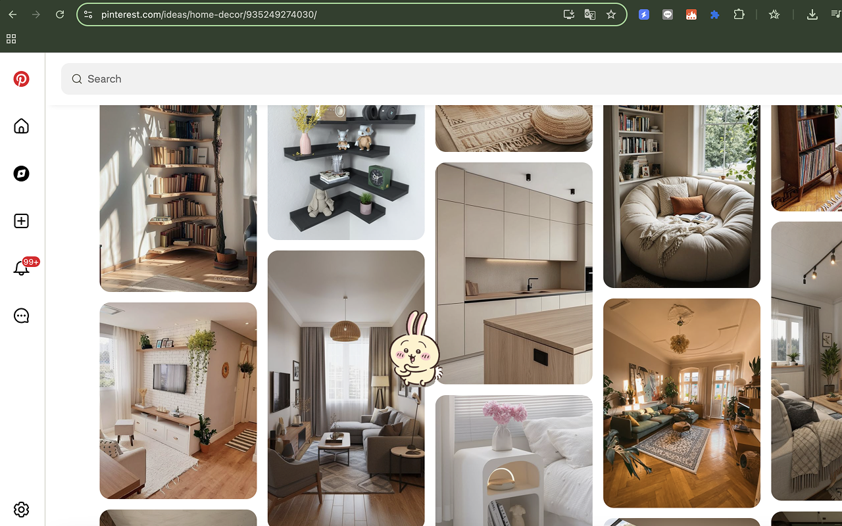
Task: Click the install app icon in address bar
Action: pos(569,14)
